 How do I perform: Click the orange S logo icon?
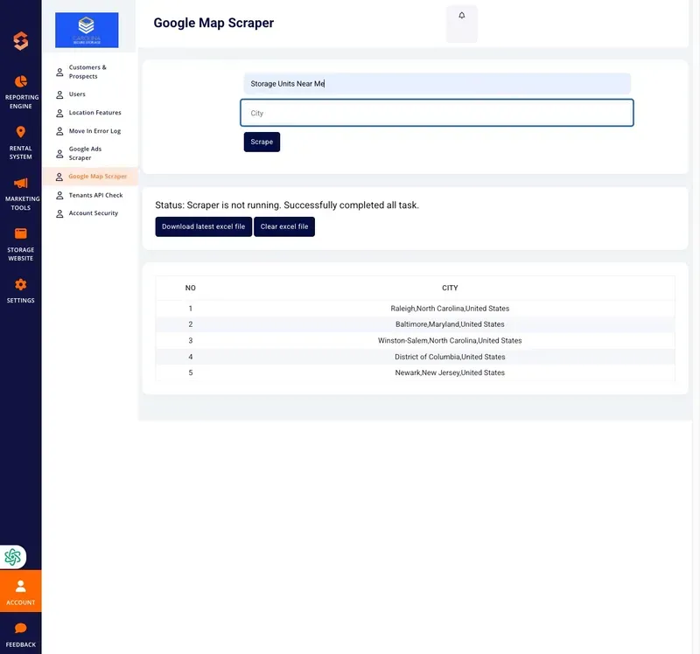pos(20,41)
